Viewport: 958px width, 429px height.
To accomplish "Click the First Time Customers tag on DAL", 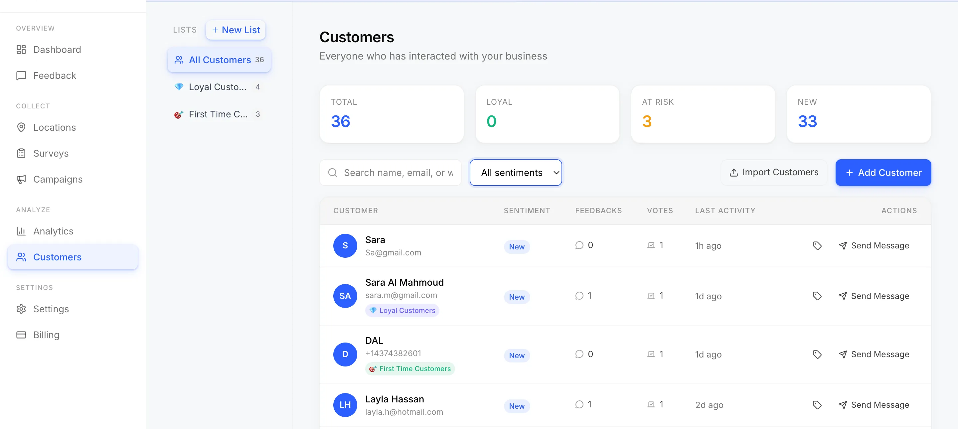I will click(410, 369).
